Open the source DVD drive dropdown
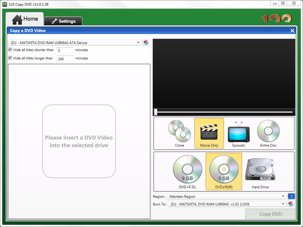Viewport: 303px width, 227px height. point(75,43)
